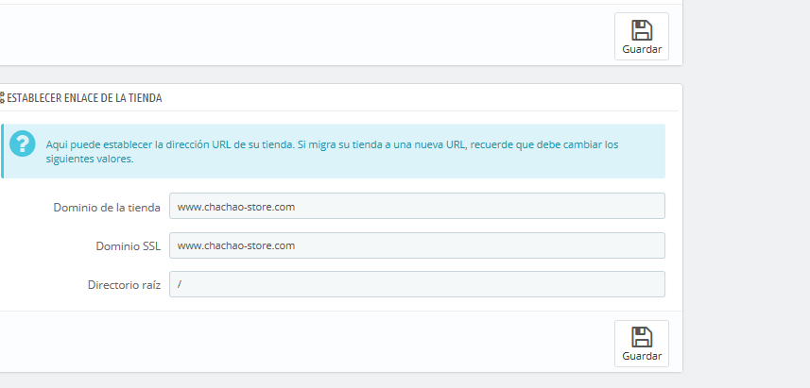Click the Directorio raíz label
This screenshot has height=388, width=810.
point(124,285)
